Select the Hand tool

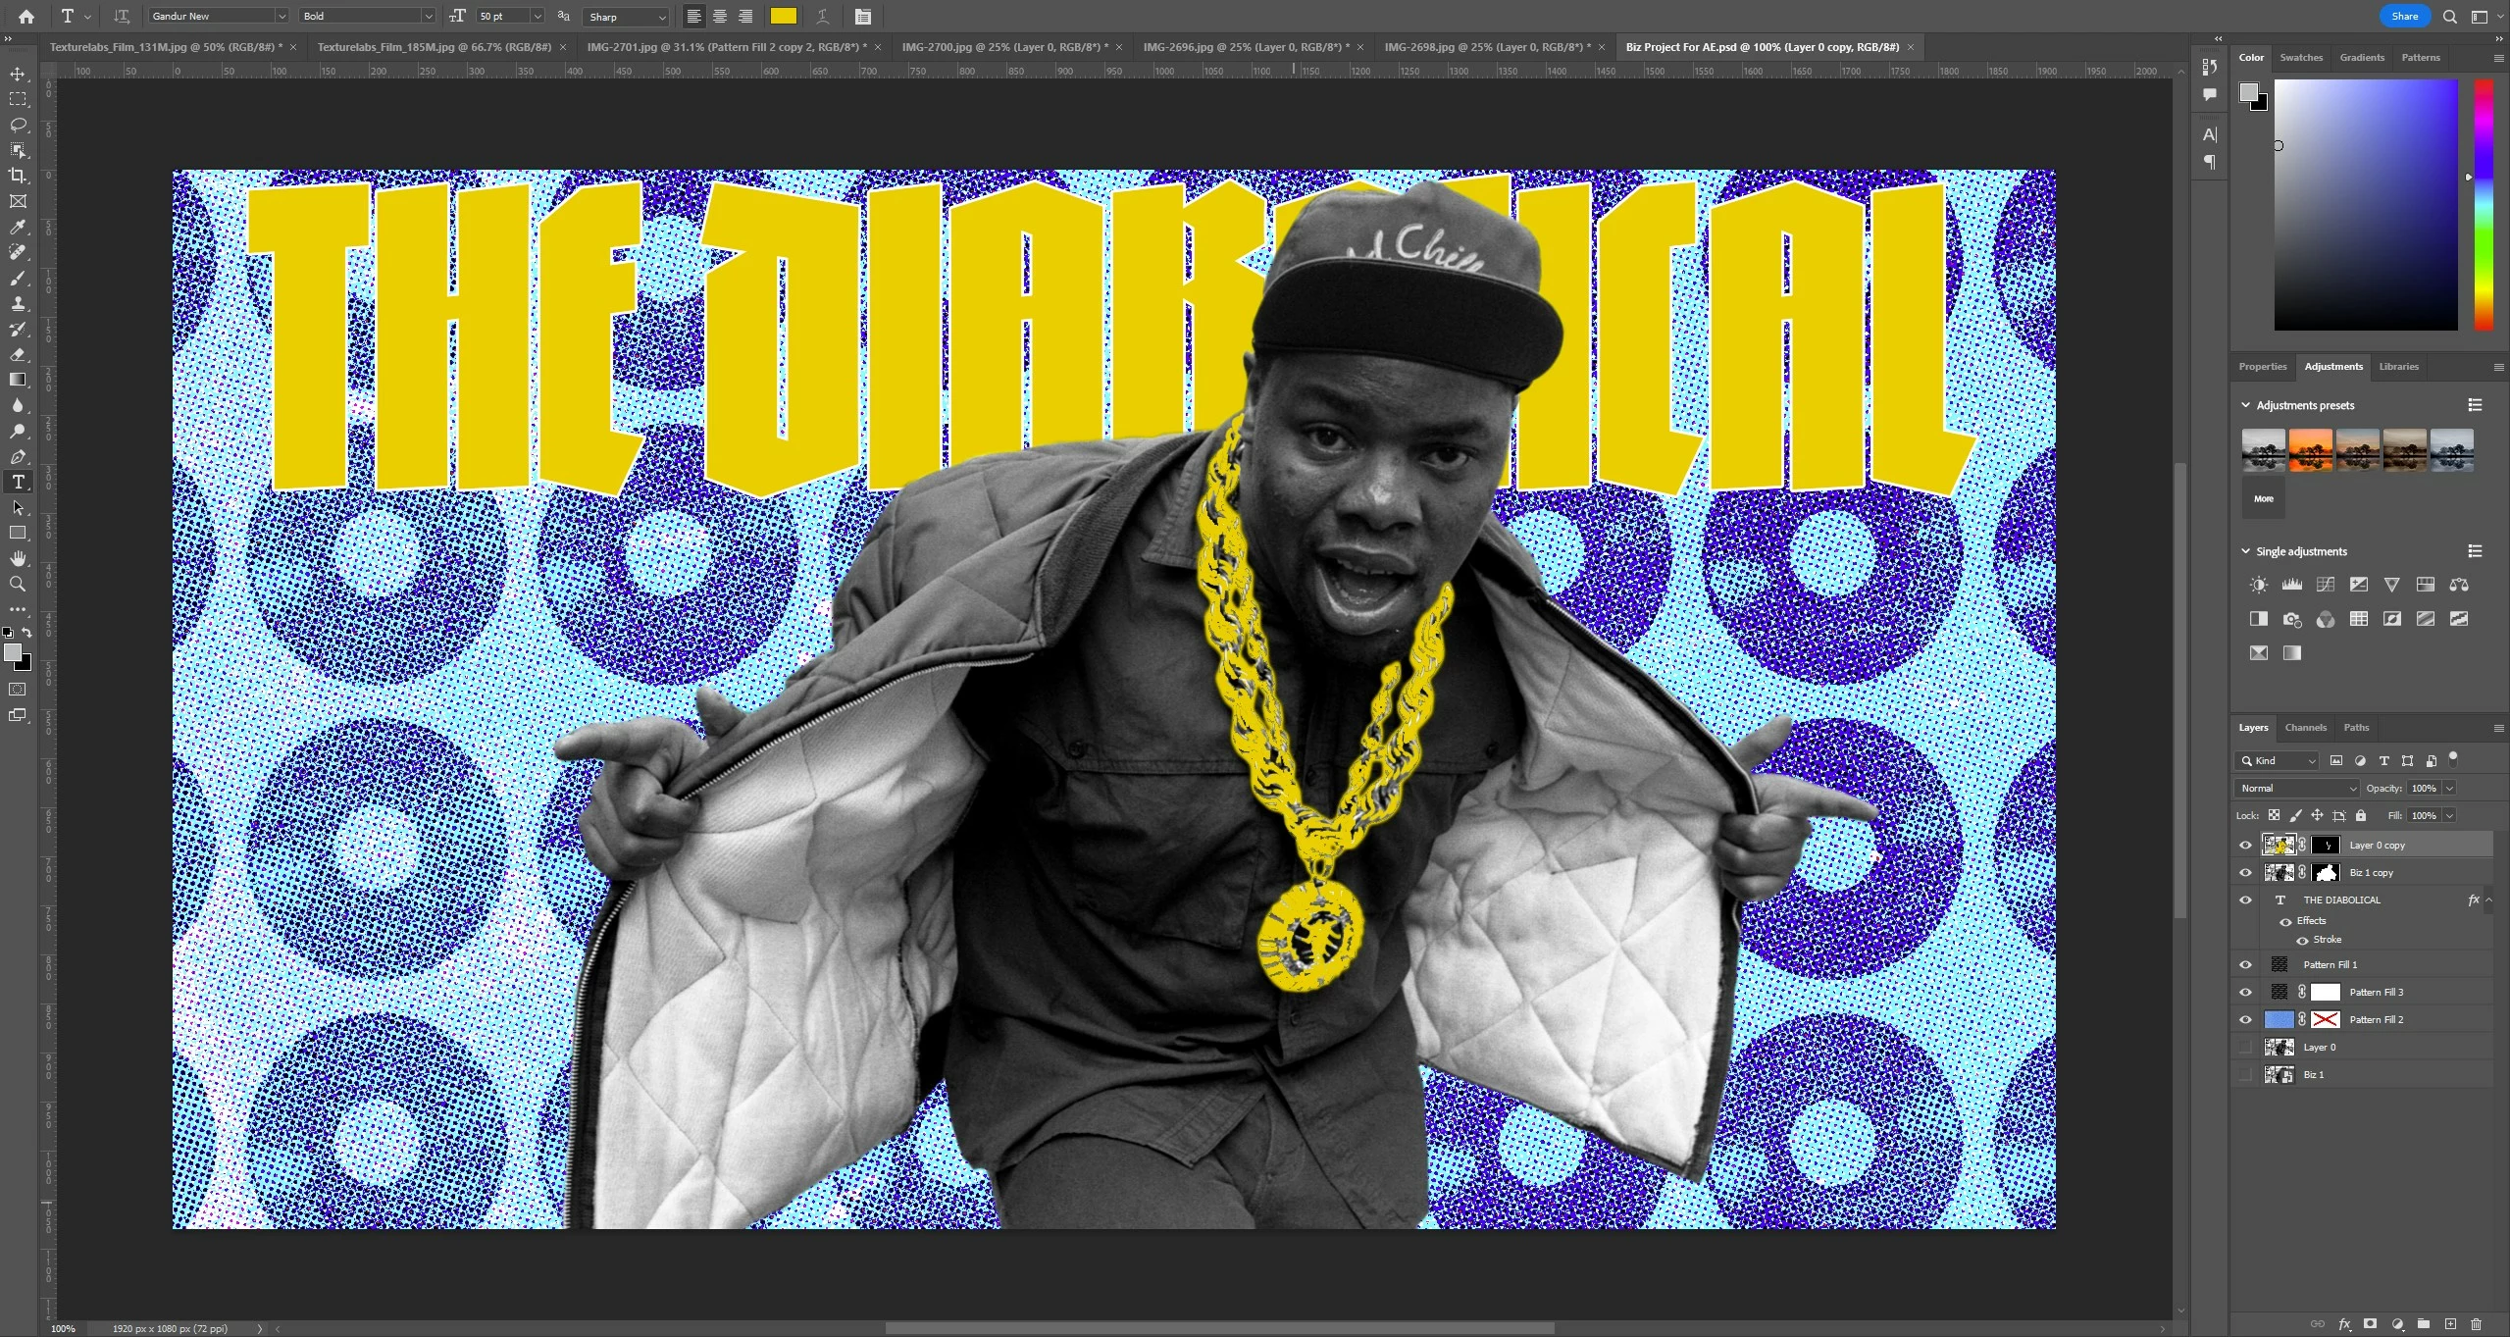point(18,558)
